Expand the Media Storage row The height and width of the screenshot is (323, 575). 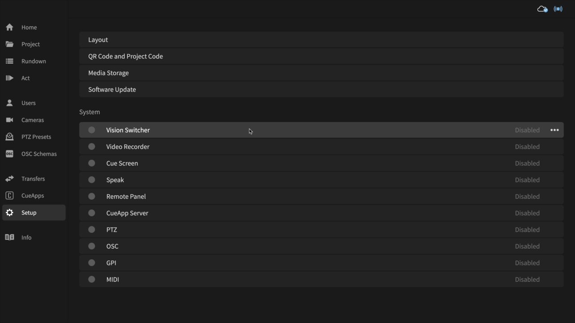[x=321, y=73]
